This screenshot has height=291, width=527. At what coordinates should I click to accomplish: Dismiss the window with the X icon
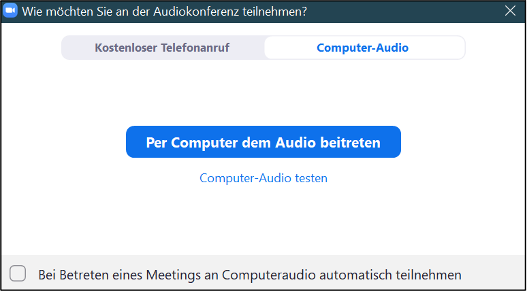[x=510, y=10]
